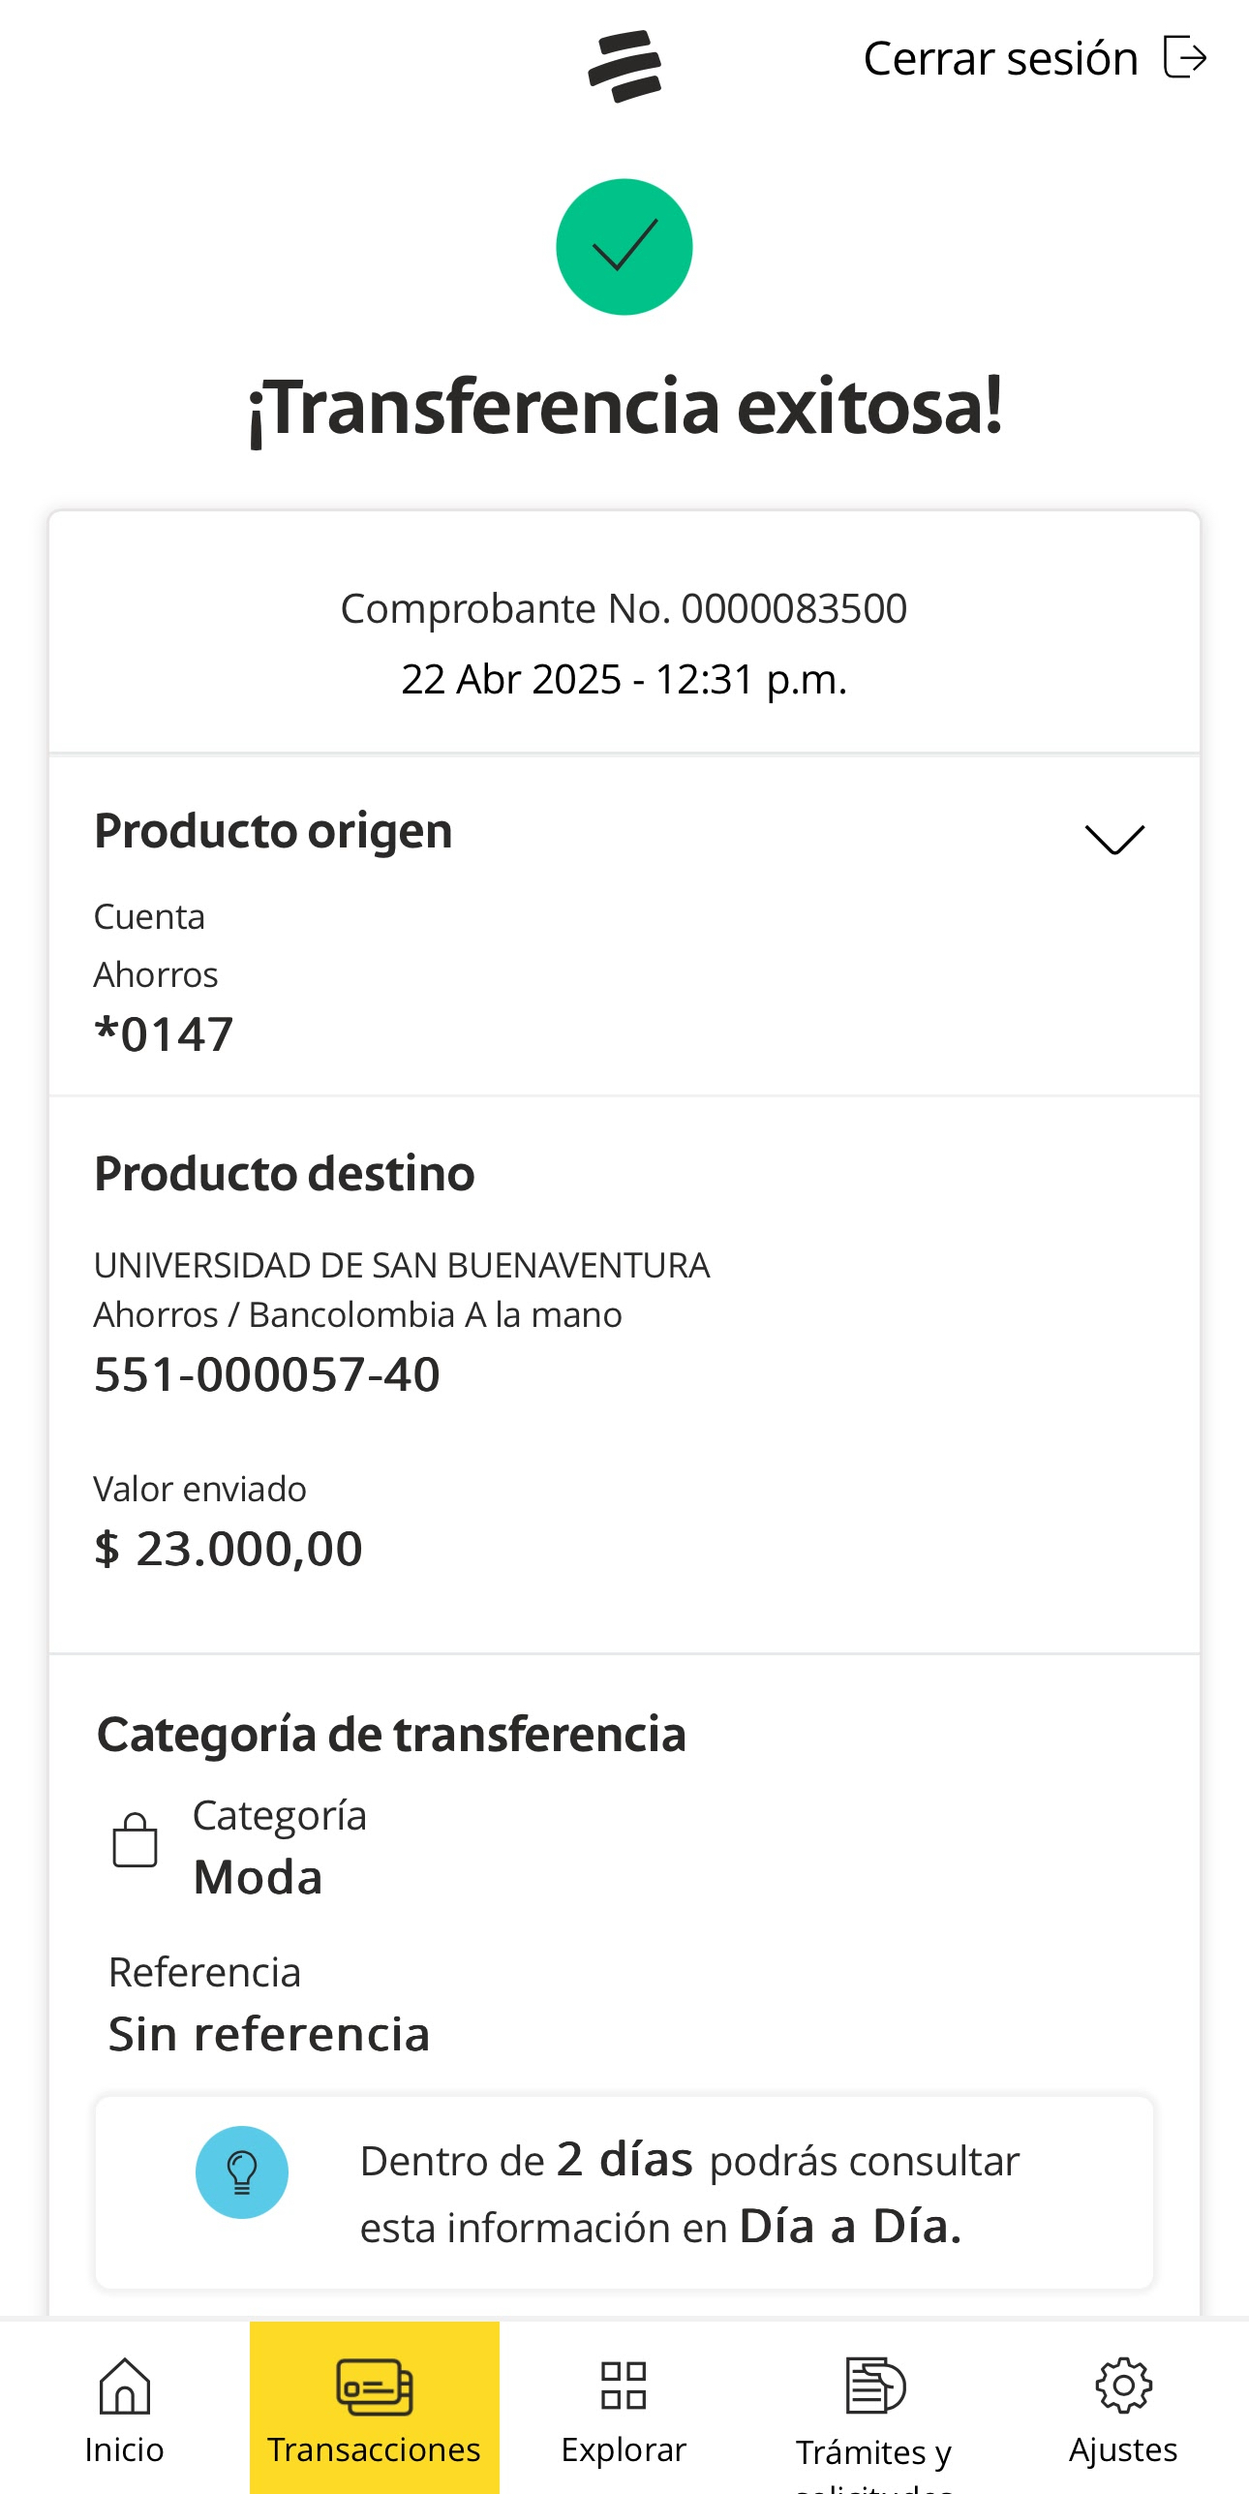Click the Inicio house icon
The height and width of the screenshot is (2494, 1249).
125,2386
